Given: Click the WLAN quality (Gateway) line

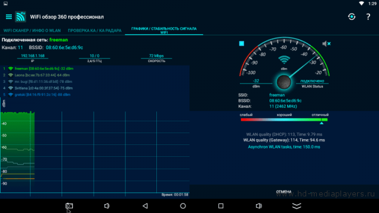Looking at the screenshot, I should (284, 140).
